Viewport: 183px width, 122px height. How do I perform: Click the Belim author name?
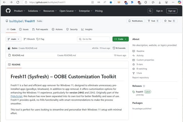coord(15,48)
